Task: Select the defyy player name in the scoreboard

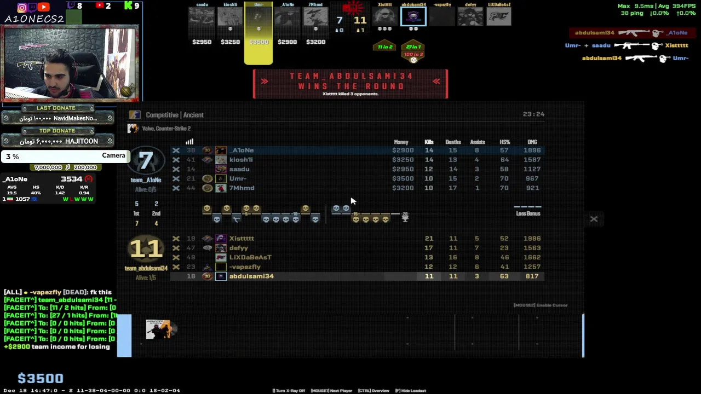Action: click(x=239, y=248)
